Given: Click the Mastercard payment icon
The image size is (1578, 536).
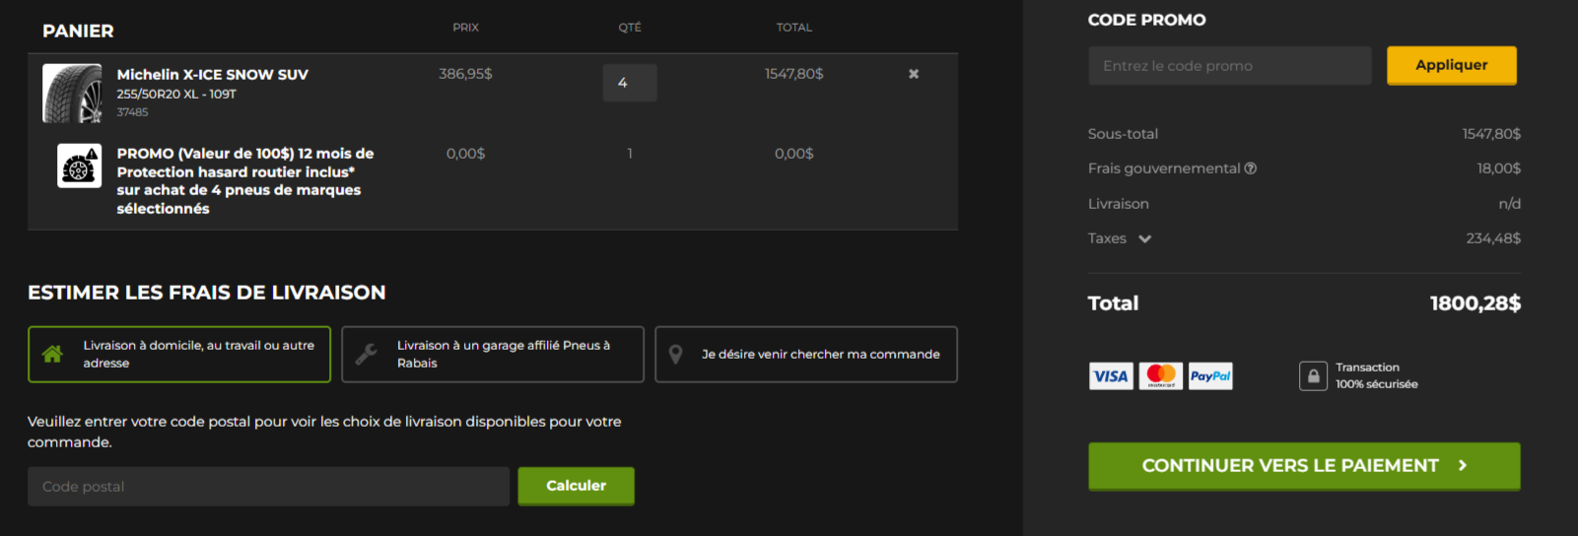Looking at the screenshot, I should click(1161, 376).
